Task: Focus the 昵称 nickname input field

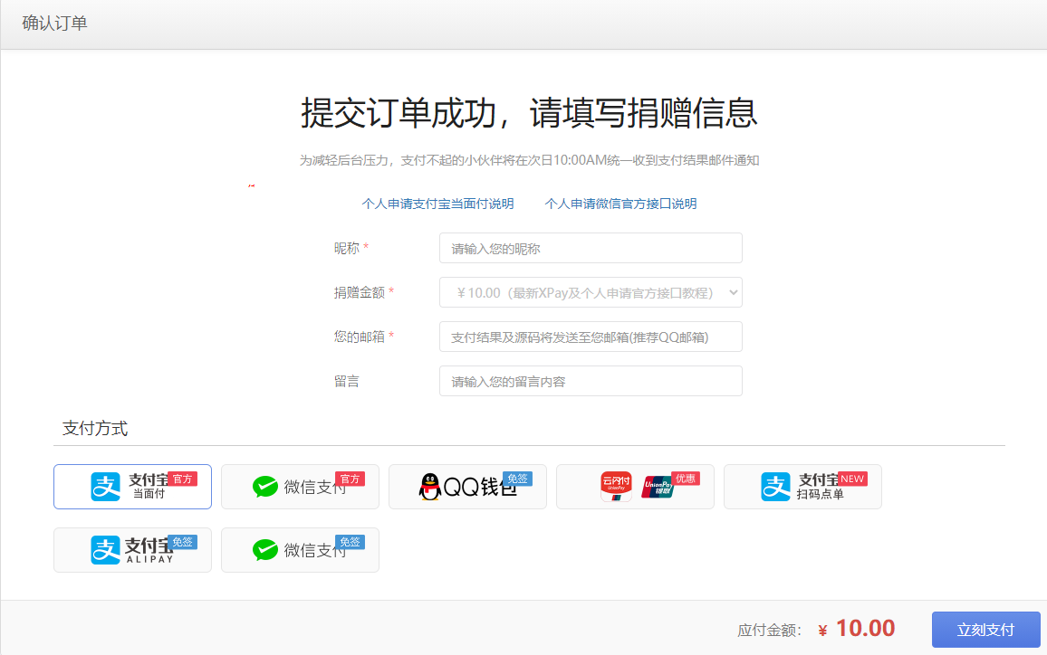Action: [x=591, y=248]
